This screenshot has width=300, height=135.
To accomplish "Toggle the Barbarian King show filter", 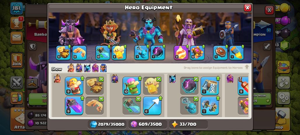I will point(71,68).
